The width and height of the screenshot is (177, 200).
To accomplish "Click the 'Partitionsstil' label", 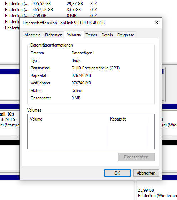I will click(40, 68).
